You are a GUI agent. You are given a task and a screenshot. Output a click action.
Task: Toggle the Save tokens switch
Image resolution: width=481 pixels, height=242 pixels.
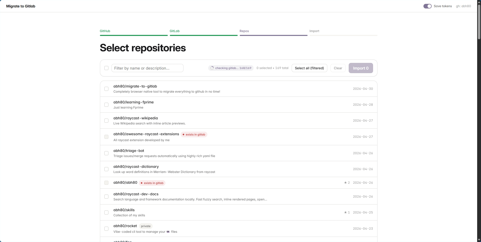427,6
